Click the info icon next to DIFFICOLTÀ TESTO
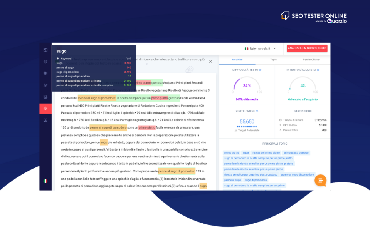This screenshot has height=231, width=370. click(261, 69)
